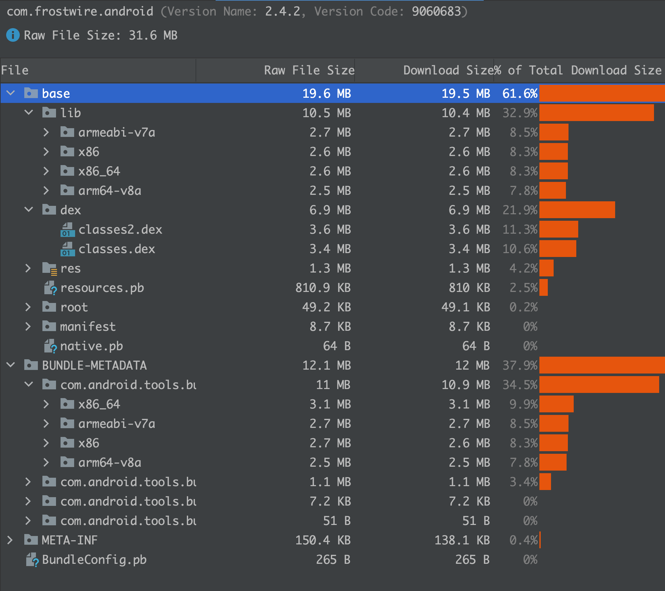Select the x86 folder label under lib
The height and width of the screenshot is (591, 665).
tap(88, 152)
